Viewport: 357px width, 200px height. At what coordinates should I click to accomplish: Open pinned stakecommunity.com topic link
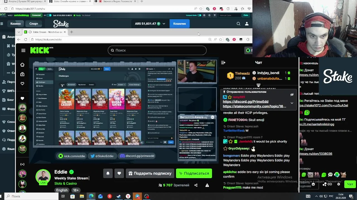(254, 106)
